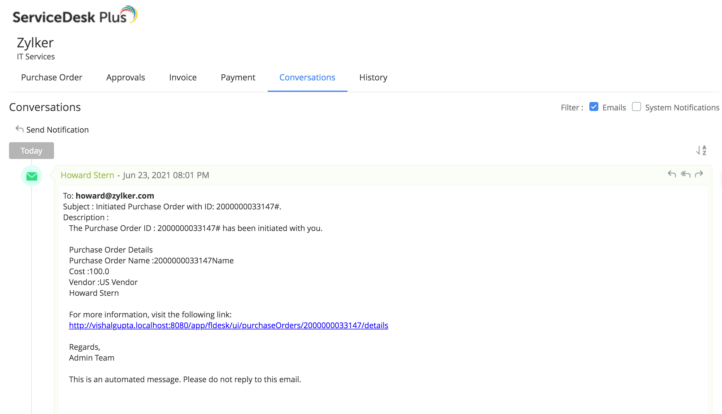Click the Howard Stern sender name
This screenshot has height=414, width=722.
coord(87,175)
